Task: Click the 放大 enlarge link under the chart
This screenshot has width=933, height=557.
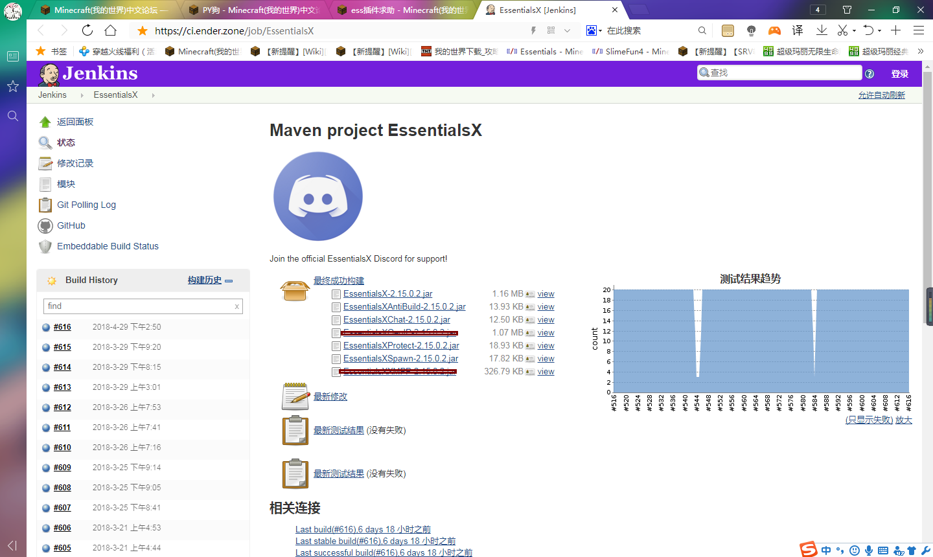Action: (904, 420)
